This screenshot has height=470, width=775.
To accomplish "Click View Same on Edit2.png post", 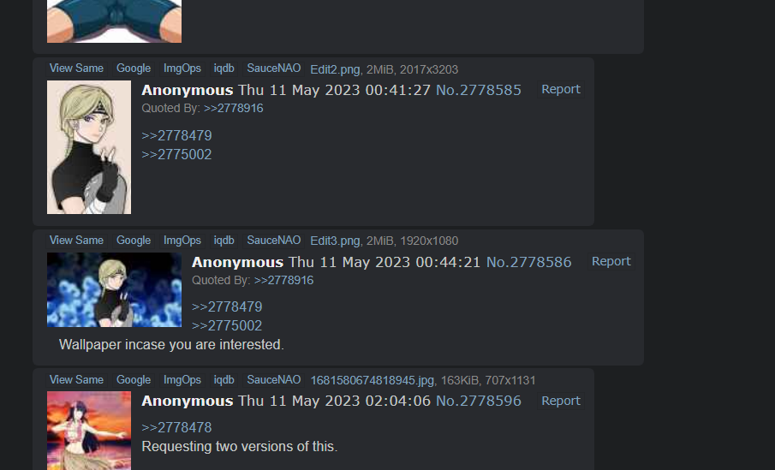I will point(76,68).
